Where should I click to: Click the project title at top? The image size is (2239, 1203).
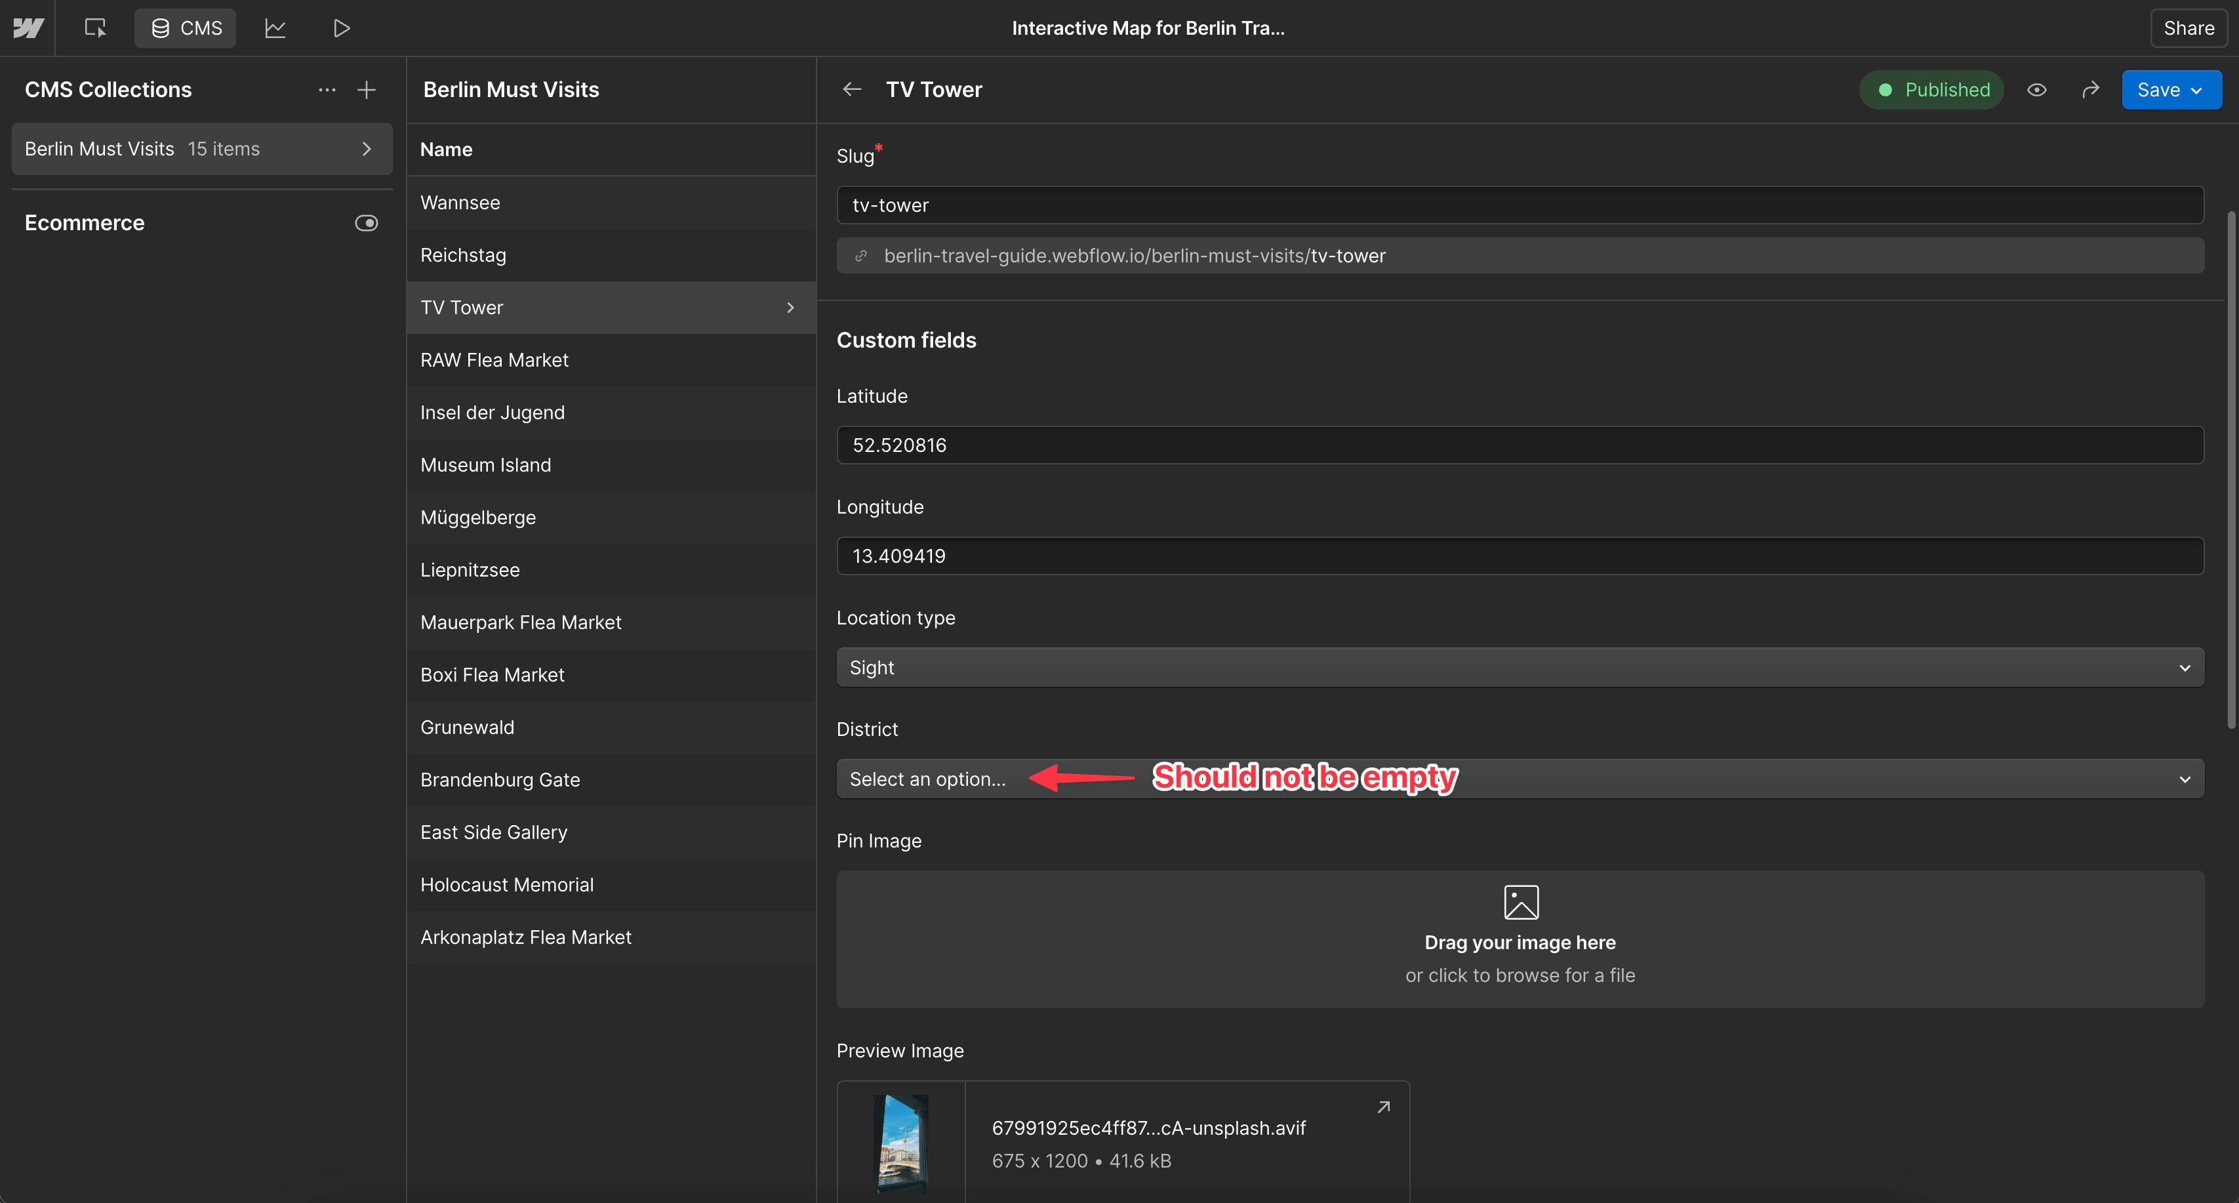pyautogui.click(x=1147, y=28)
